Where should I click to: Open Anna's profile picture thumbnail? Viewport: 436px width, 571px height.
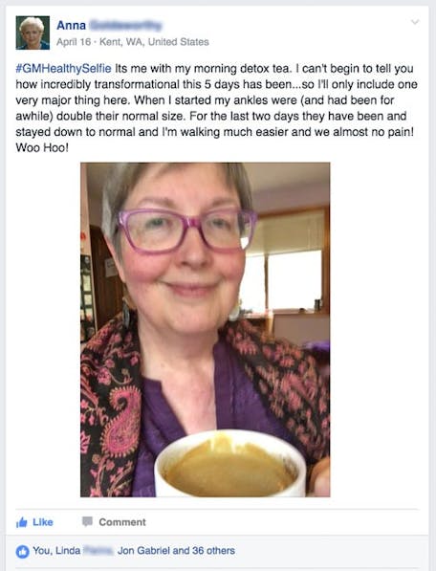(33, 33)
